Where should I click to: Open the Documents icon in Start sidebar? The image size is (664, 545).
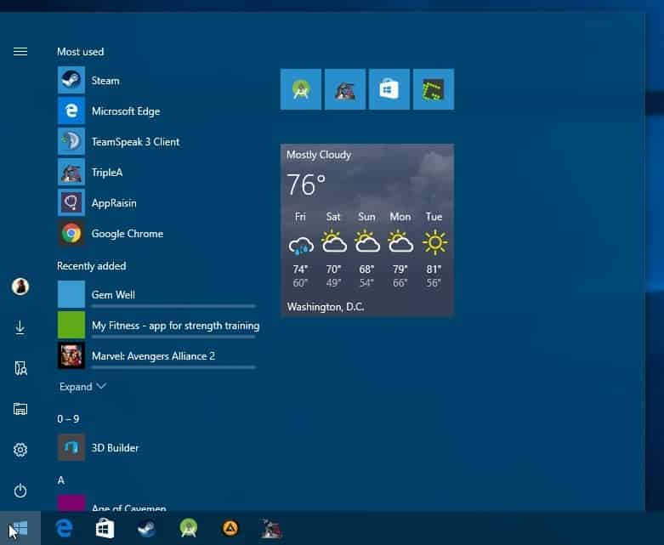click(20, 368)
